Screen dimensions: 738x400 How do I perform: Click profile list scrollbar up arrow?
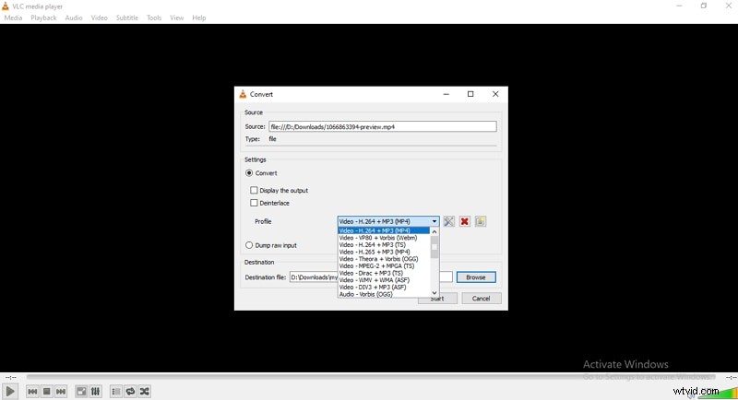(434, 231)
